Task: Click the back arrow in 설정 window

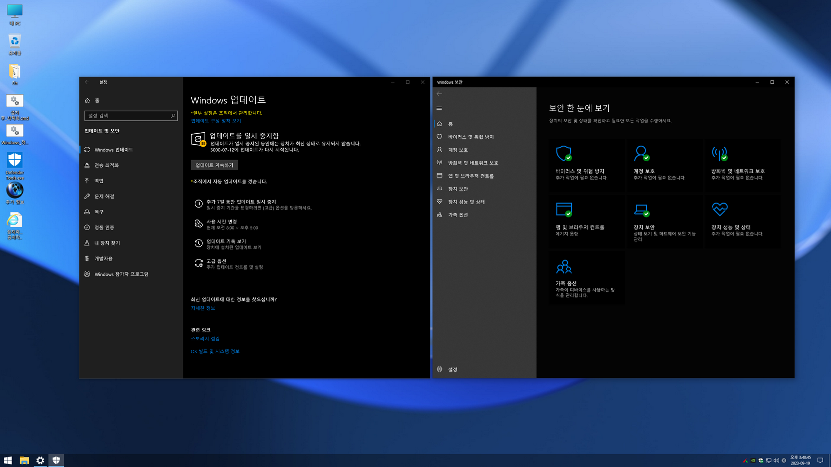Action: pyautogui.click(x=87, y=82)
